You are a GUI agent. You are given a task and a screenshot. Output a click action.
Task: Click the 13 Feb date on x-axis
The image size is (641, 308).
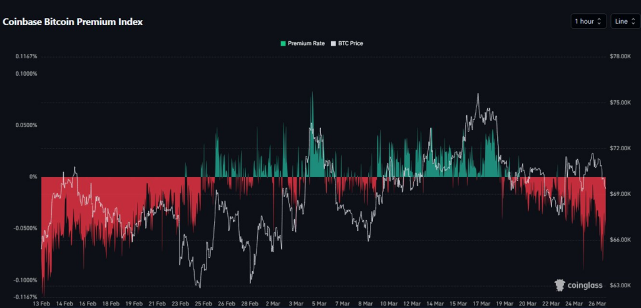(x=41, y=302)
